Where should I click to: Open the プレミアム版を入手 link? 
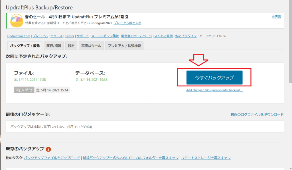(x=127, y=23)
